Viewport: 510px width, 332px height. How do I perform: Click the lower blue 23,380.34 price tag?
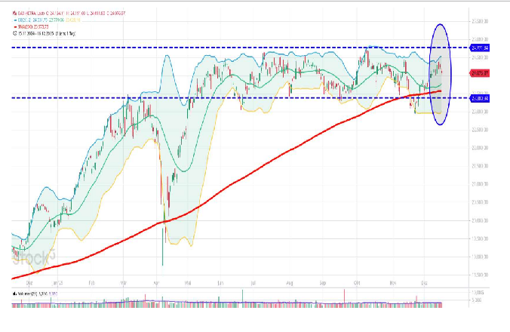click(480, 99)
